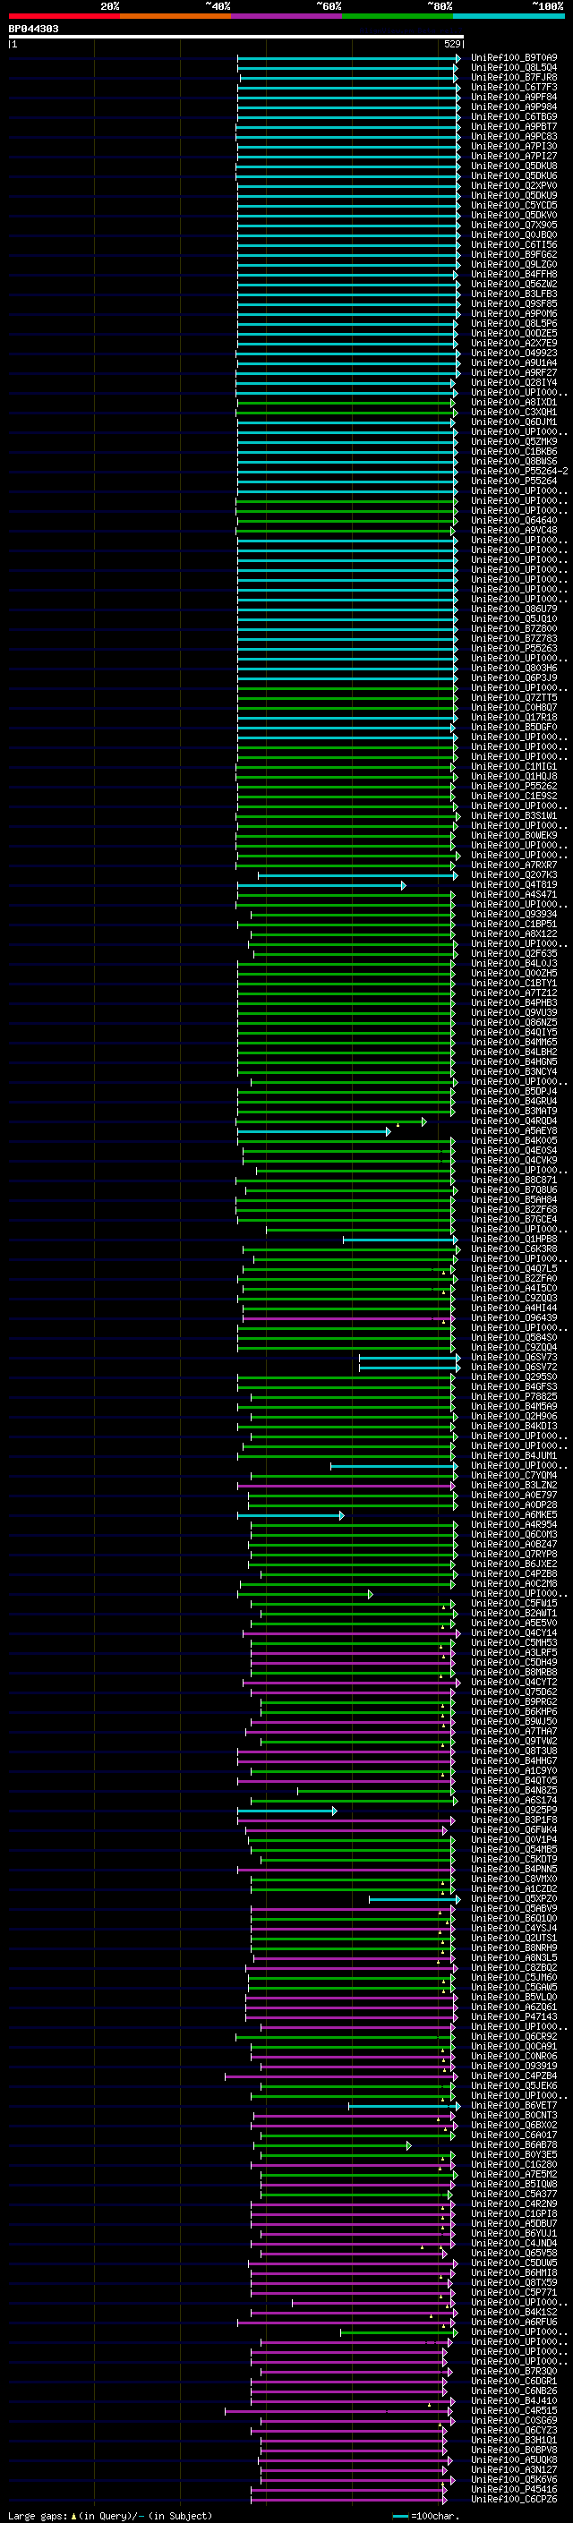Screen dimensions: 573x2523
Task: Select hit UniRef100_Q5ABV9
Action: point(514,1909)
